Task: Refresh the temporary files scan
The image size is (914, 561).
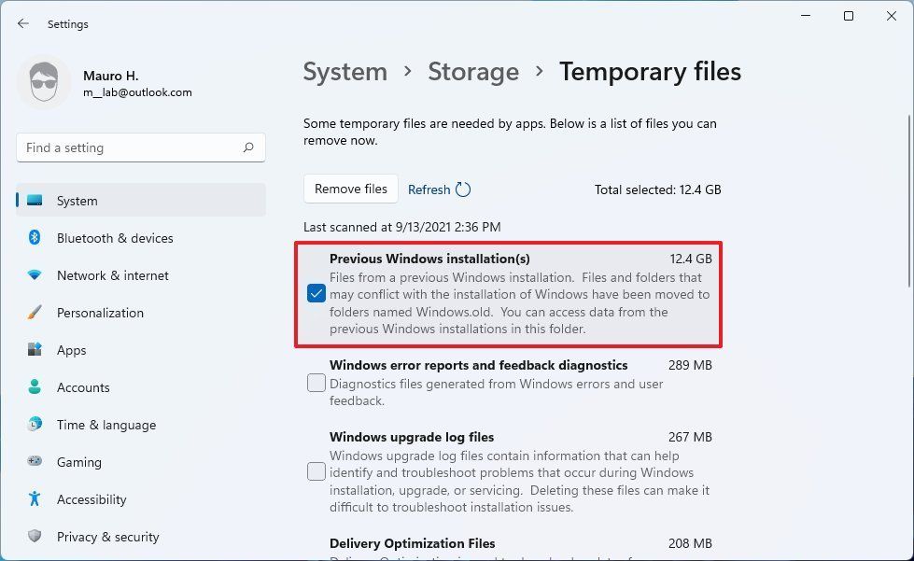Action: (x=439, y=189)
